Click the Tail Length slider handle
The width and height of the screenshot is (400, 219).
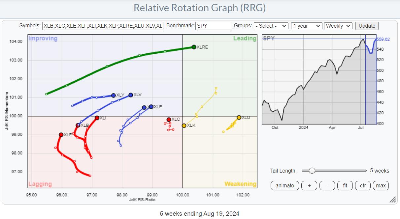coord(312,171)
